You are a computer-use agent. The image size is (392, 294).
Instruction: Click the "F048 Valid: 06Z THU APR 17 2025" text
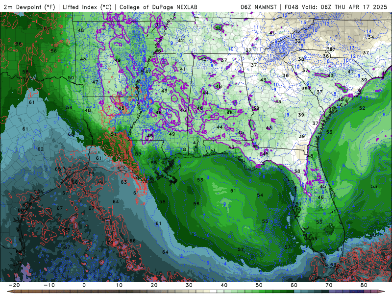[336, 7]
